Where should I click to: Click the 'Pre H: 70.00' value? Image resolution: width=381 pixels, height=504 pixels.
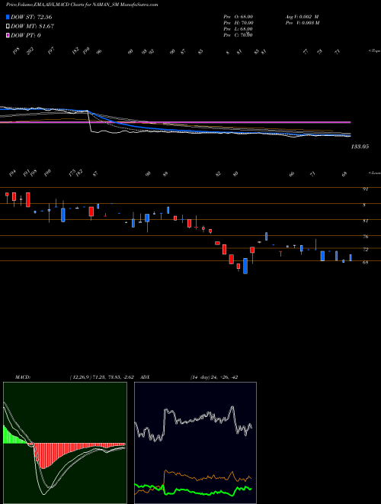[239, 23]
